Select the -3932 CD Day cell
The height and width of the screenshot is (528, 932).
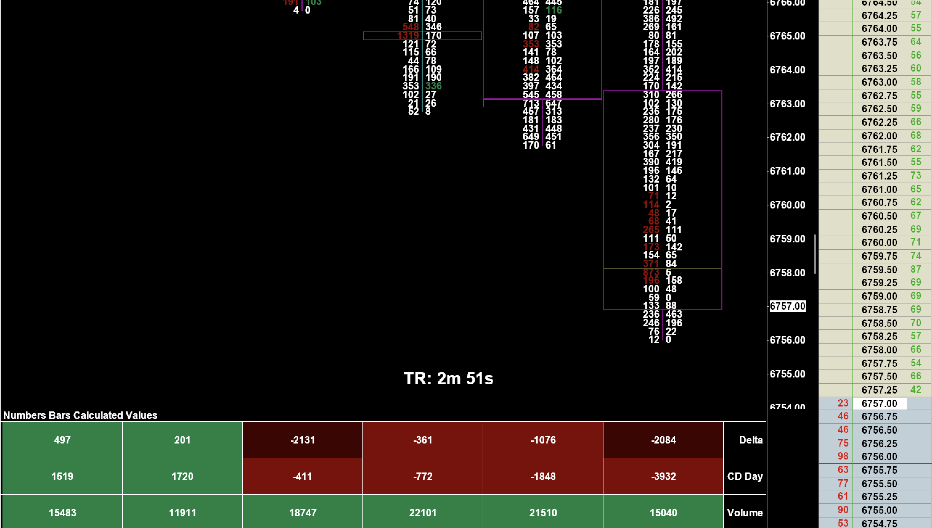tap(663, 476)
